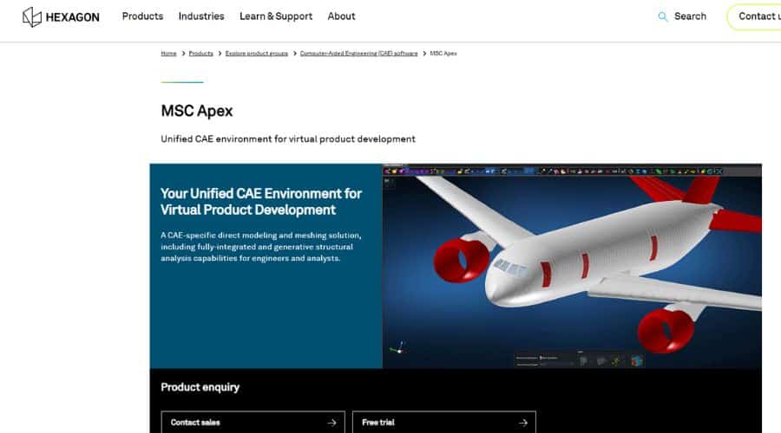Go to the Home breadcrumb
The width and height of the screenshot is (781, 433).
click(x=168, y=53)
